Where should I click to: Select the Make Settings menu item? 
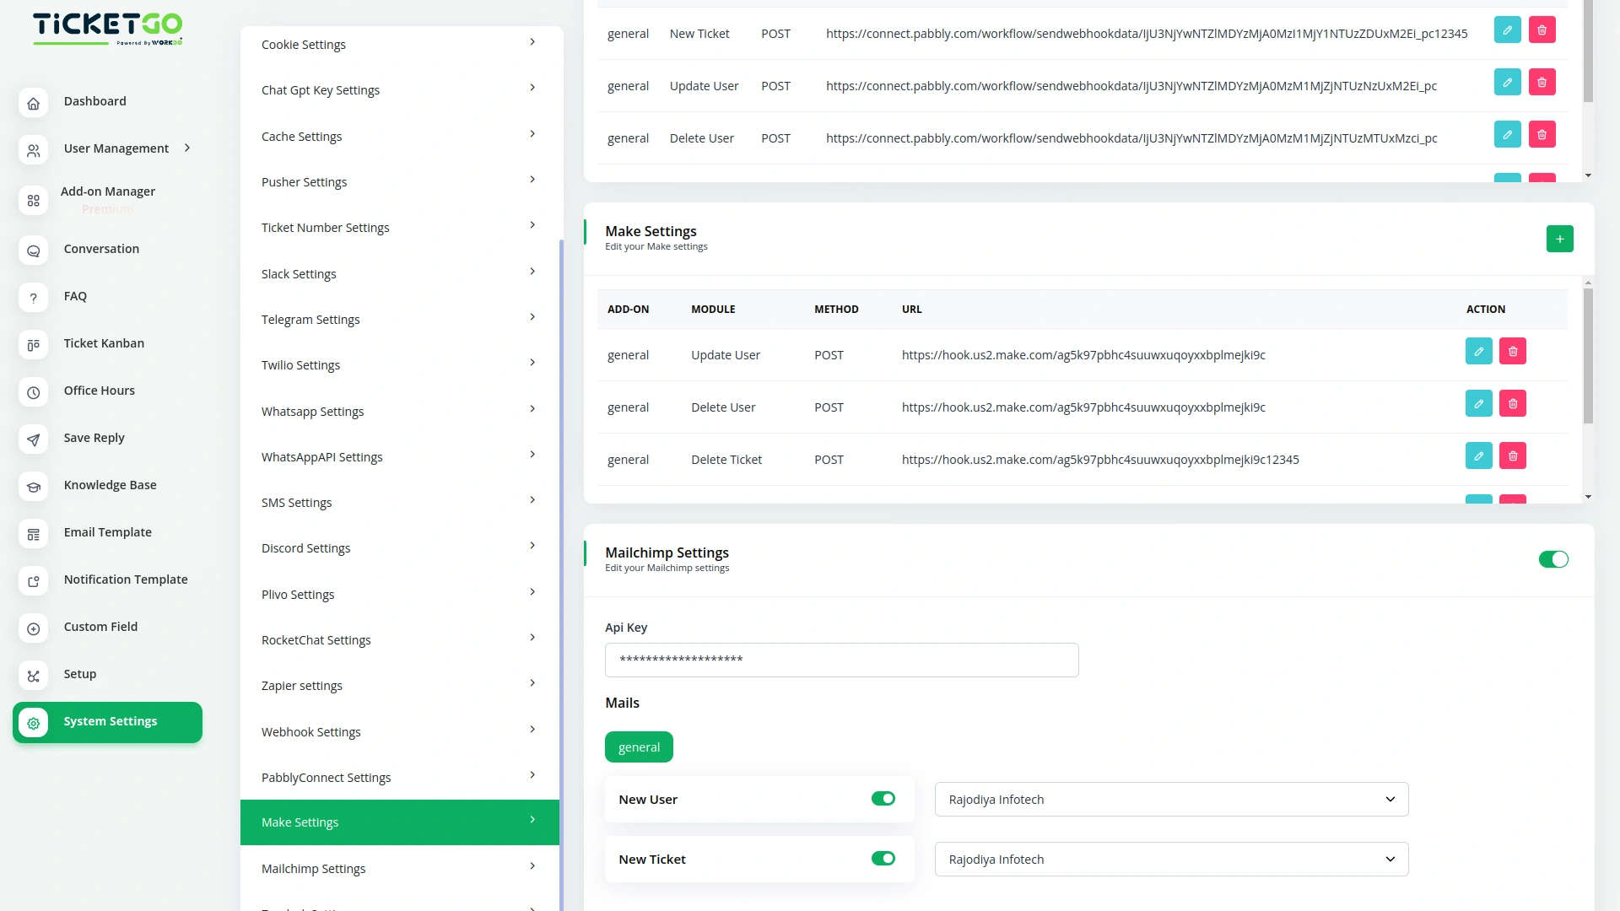pyautogui.click(x=399, y=822)
